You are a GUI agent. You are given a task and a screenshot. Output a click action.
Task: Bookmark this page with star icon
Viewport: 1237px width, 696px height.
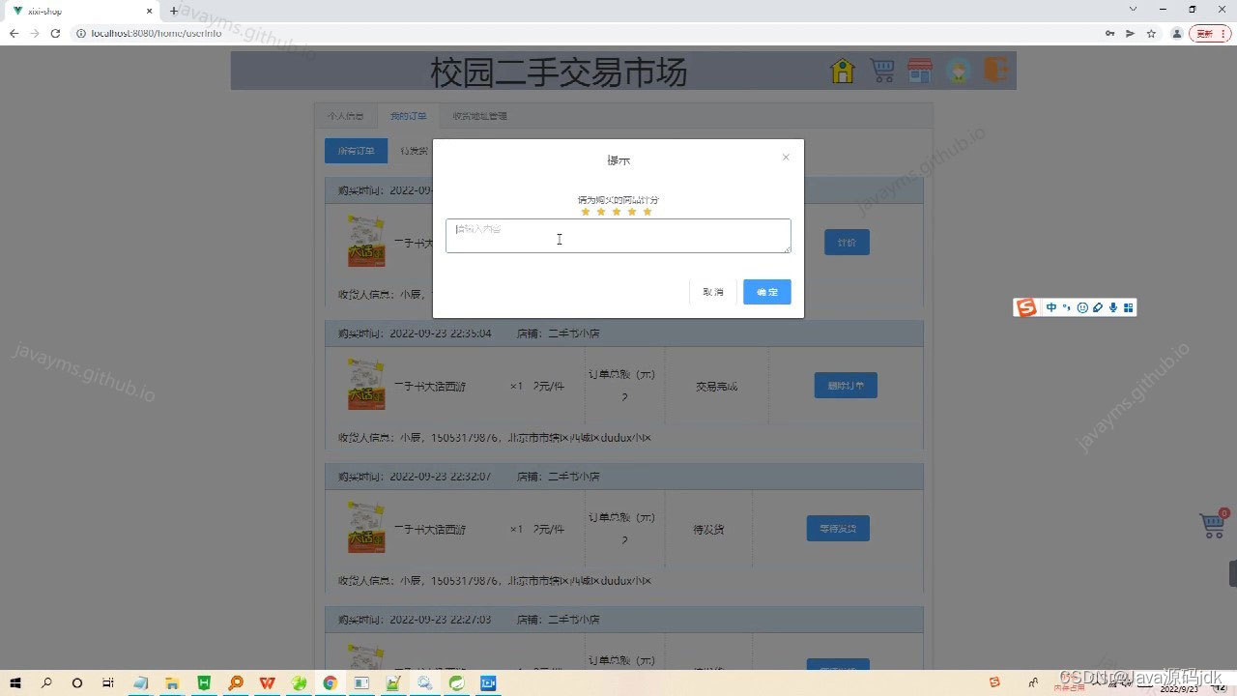[x=1151, y=33]
